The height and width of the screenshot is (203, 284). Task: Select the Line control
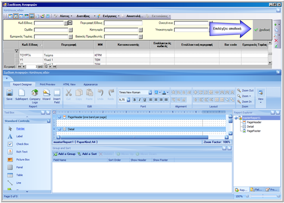click(19, 183)
